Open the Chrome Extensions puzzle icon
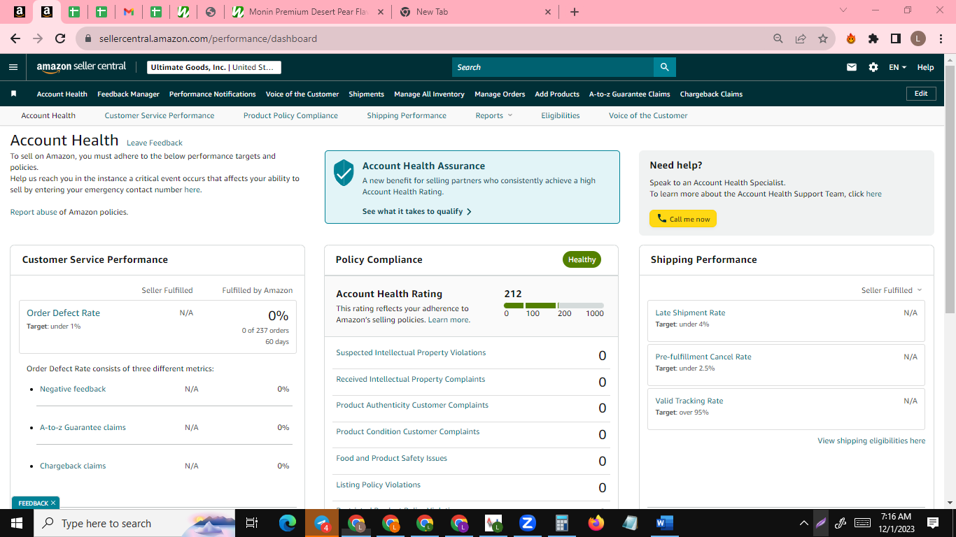Screen dimensions: 956x537 (x=873, y=38)
